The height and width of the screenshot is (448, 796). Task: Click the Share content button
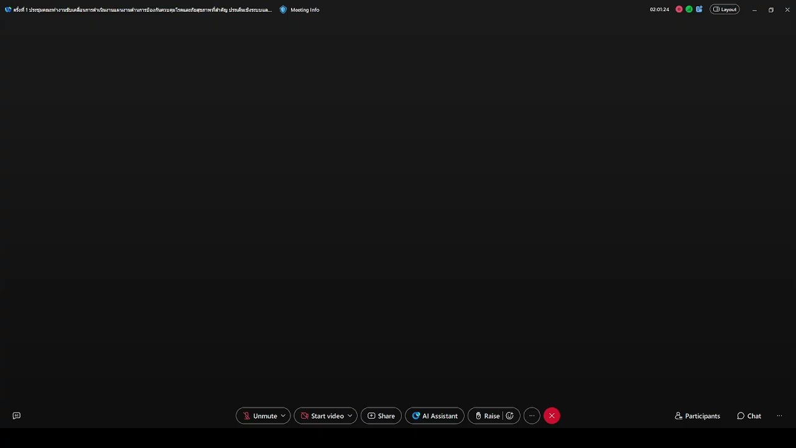[381, 416]
